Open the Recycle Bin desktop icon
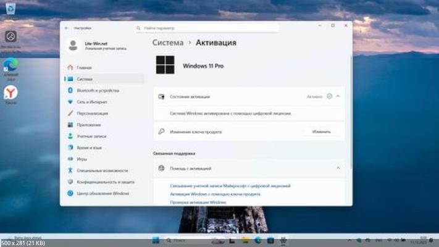This screenshot has height=247, width=439. pyautogui.click(x=10, y=8)
